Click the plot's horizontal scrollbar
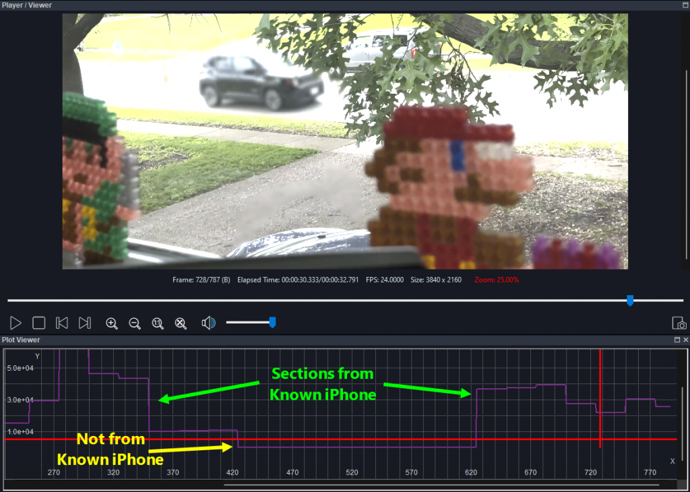Viewport: 690px width, 492px height. (x=441, y=484)
